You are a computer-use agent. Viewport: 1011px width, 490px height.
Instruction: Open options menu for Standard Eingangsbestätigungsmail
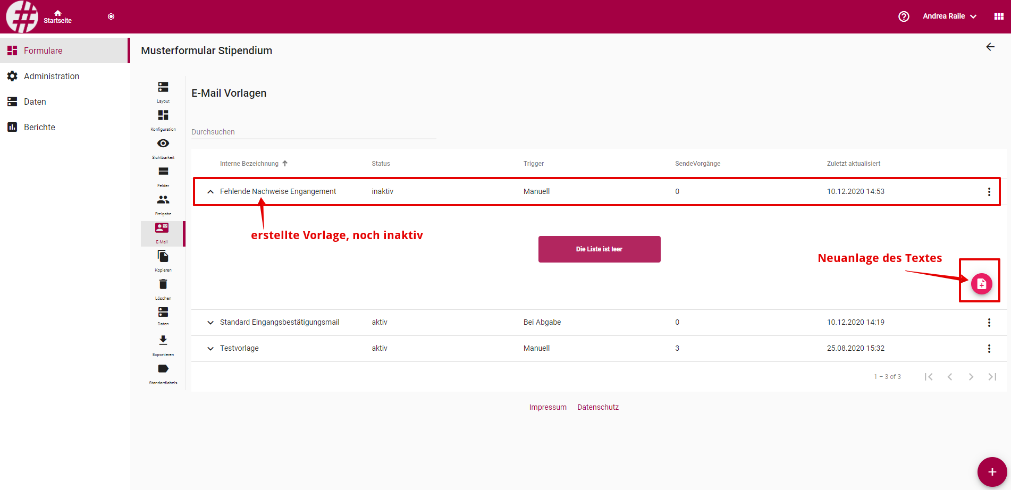[x=989, y=323]
